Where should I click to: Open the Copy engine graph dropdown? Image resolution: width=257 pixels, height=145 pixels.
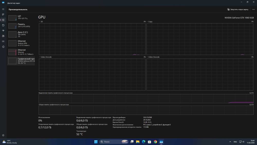pos(150,22)
